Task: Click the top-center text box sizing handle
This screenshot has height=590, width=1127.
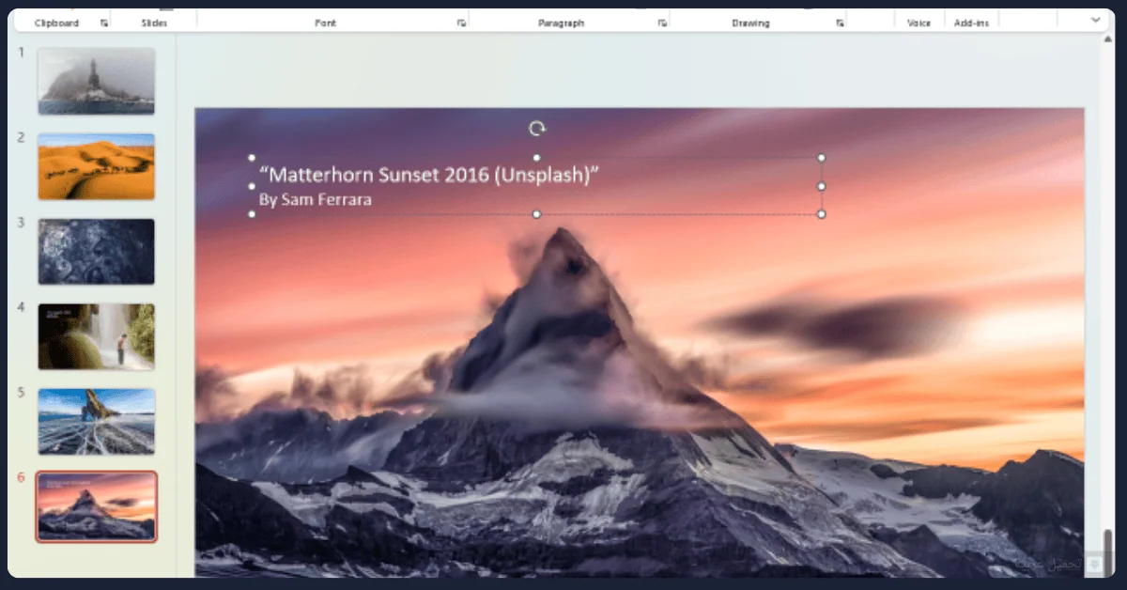Action: (536, 158)
